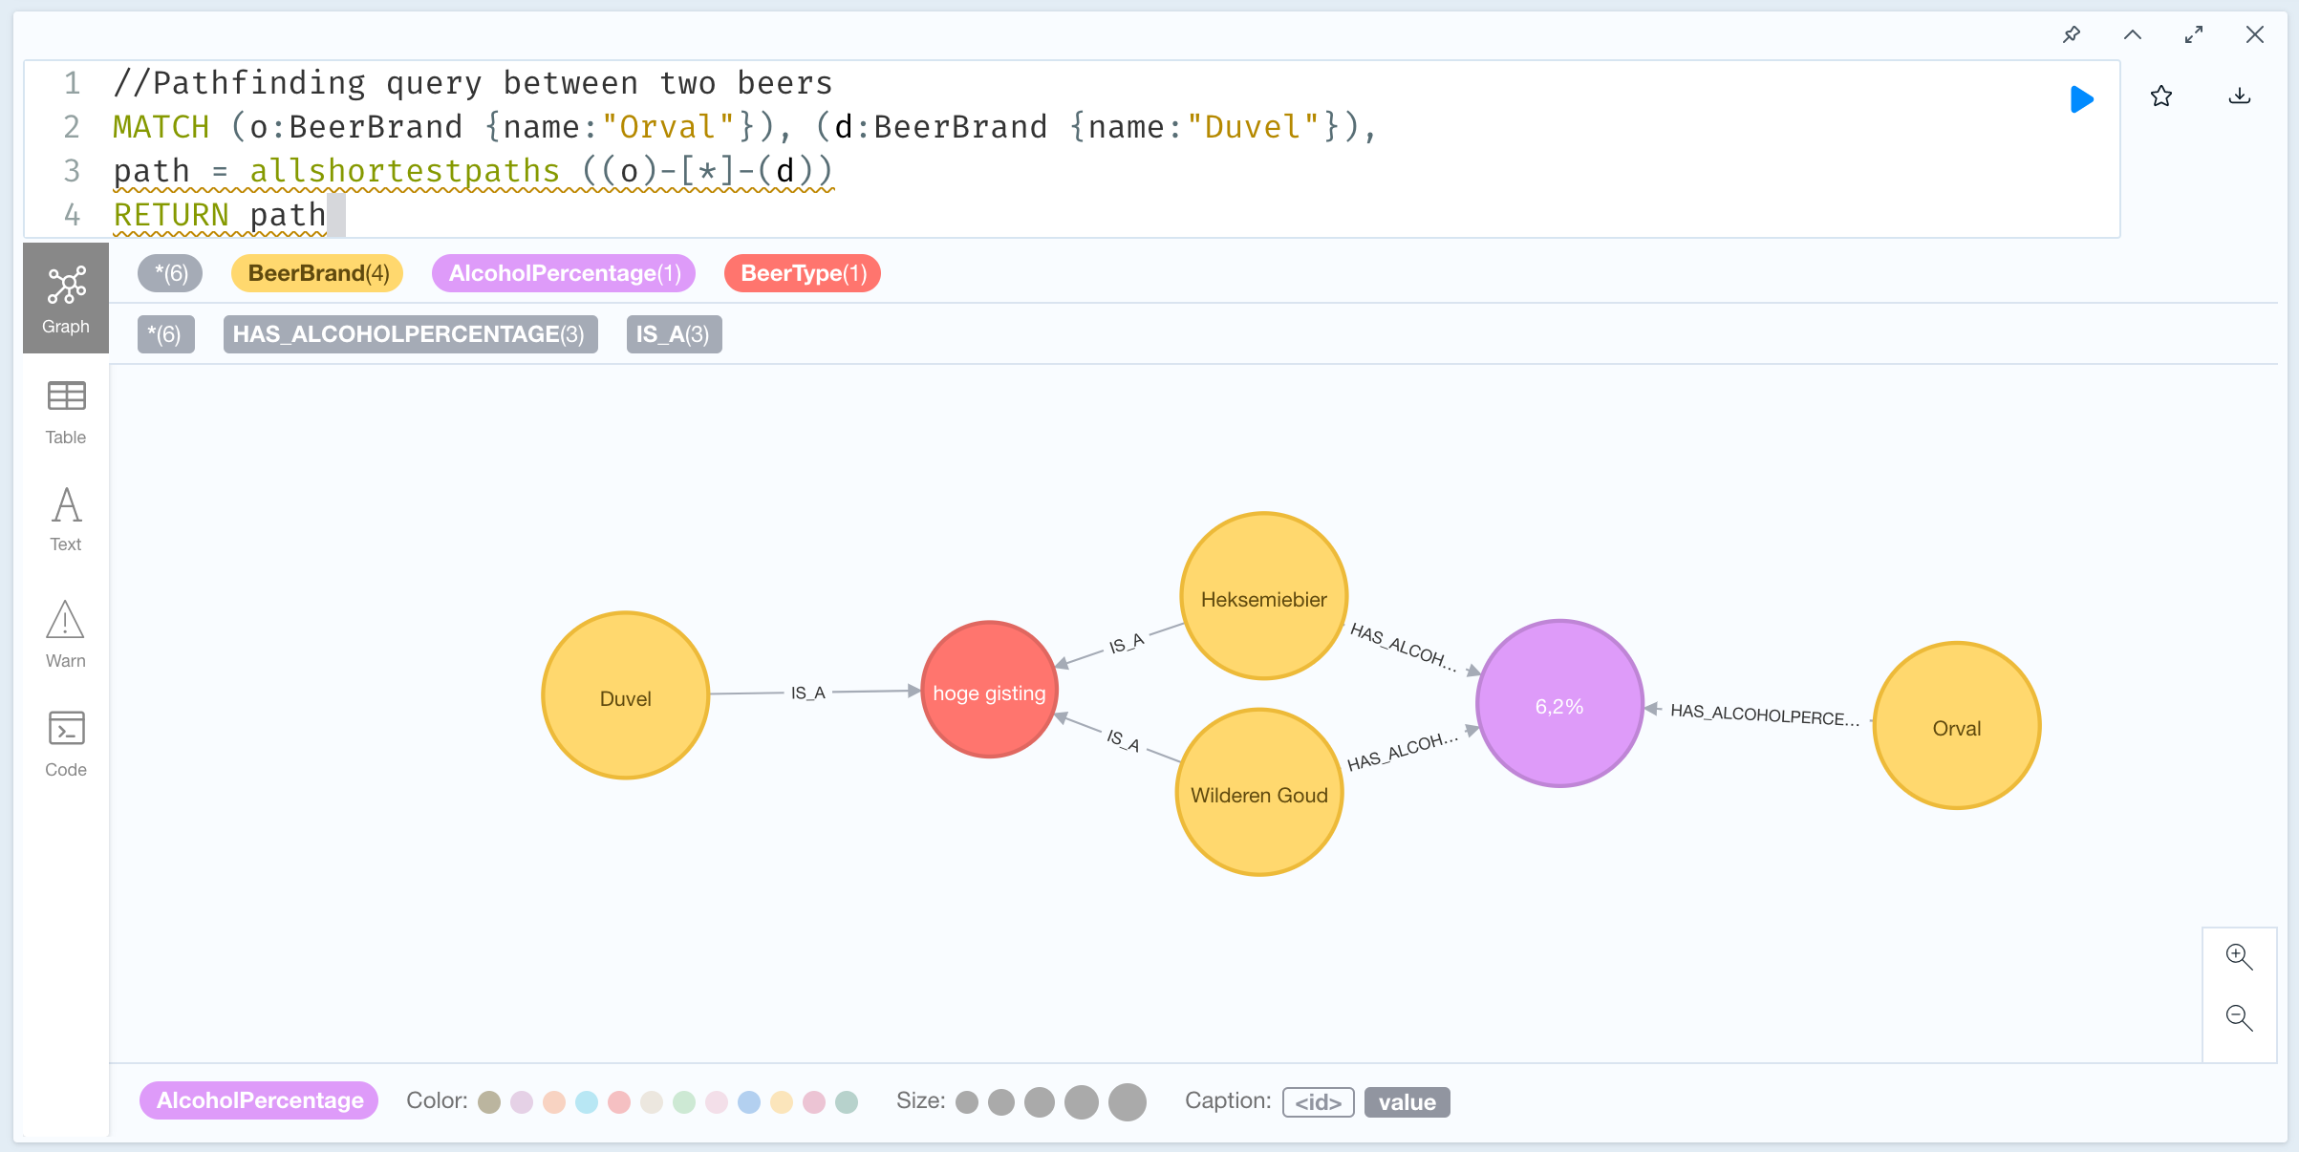This screenshot has height=1152, width=2299.
Task: Set node size to smallest circle
Action: coord(967,1102)
